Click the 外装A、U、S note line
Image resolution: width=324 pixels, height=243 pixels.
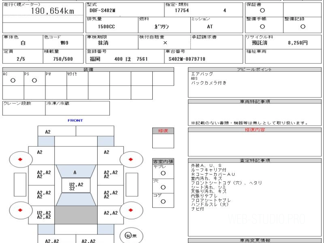coord(206,166)
